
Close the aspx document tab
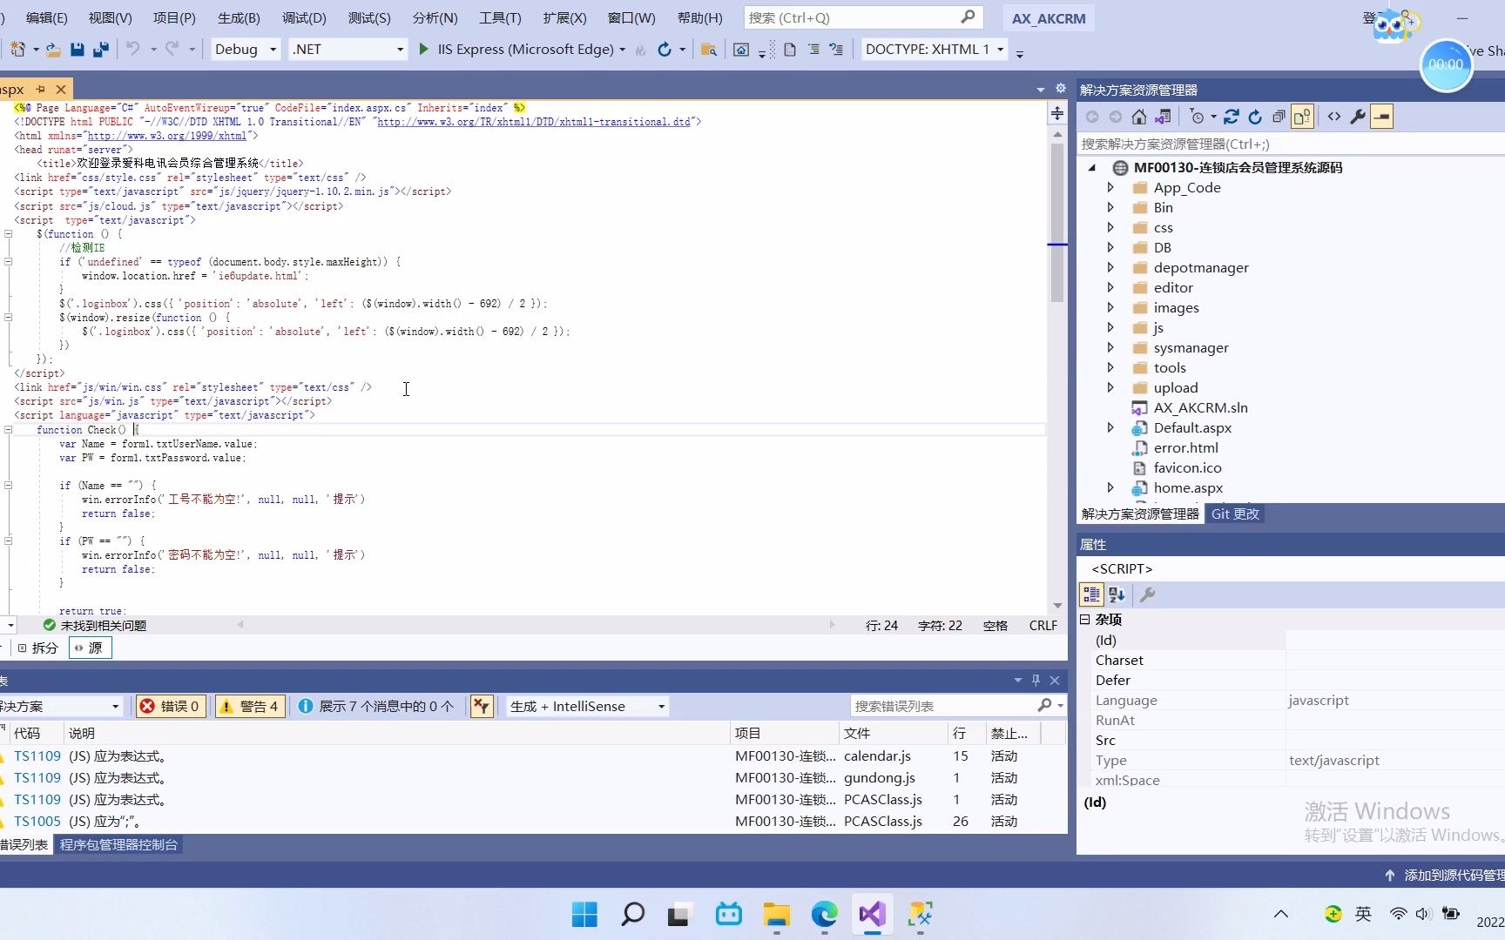click(x=61, y=89)
